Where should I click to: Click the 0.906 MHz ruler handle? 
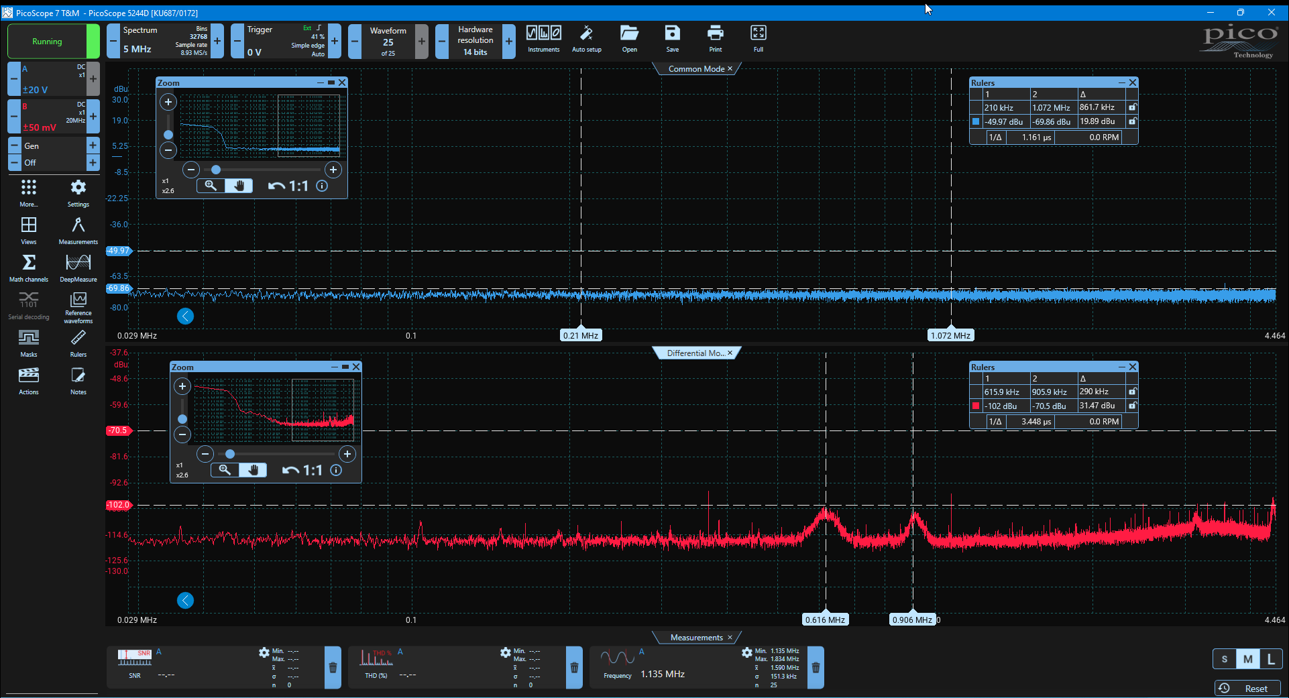[912, 620]
